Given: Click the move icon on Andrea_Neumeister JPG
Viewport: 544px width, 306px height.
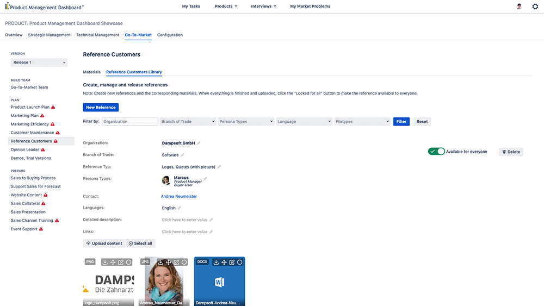Looking at the screenshot, I should [x=169, y=263].
